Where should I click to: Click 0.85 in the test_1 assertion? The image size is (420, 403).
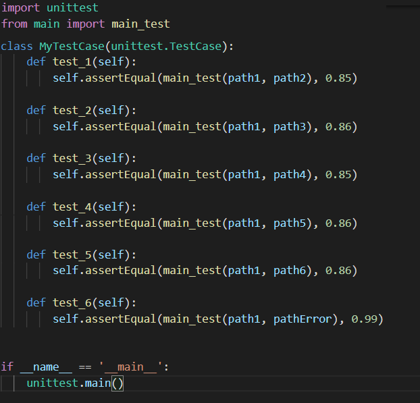click(x=338, y=78)
